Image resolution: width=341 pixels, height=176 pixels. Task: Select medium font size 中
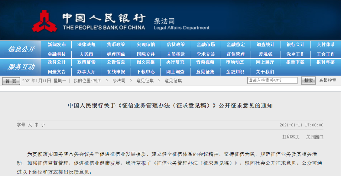click(36, 125)
